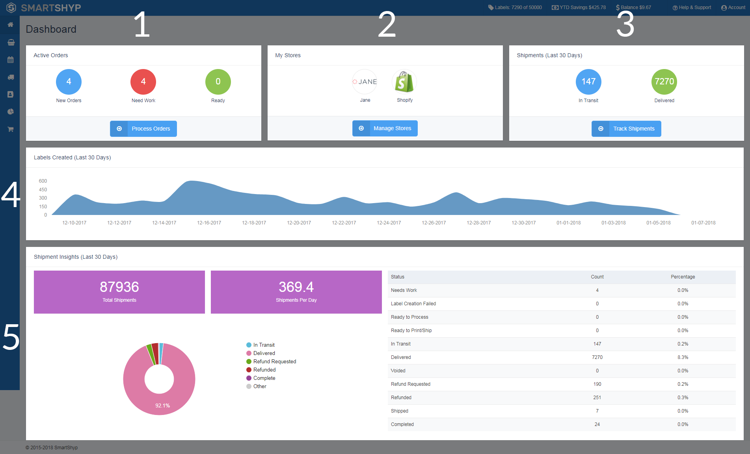Image resolution: width=750 pixels, height=454 pixels.
Task: Toggle Refund Requested legend item
Action: (271, 361)
